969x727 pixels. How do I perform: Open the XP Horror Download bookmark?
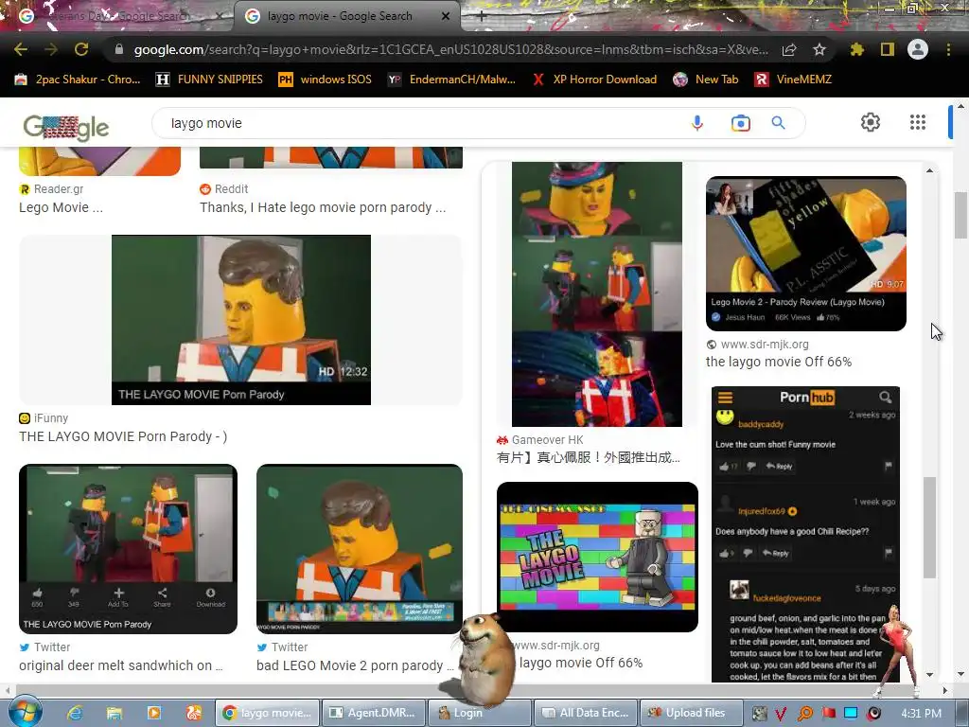coord(594,80)
